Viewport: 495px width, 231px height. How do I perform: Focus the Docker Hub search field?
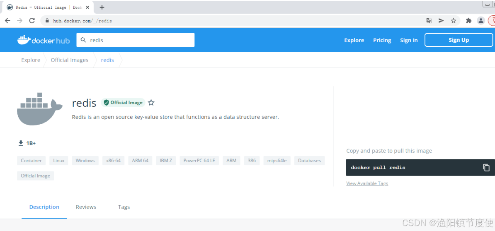(136, 40)
